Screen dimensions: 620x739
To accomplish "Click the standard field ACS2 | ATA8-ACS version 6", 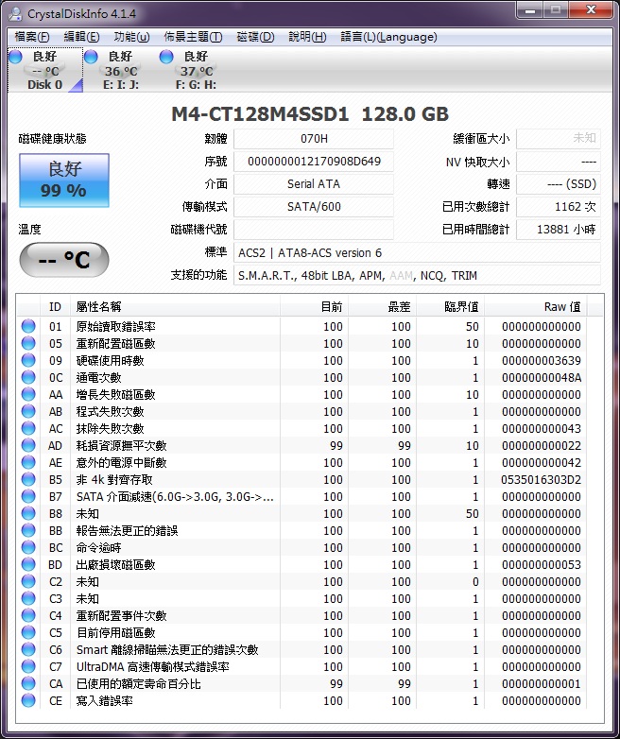I will coord(417,252).
